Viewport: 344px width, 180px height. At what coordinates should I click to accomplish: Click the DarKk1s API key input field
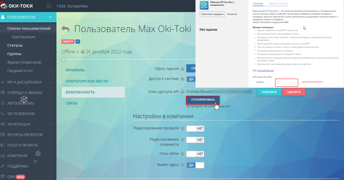pos(286,82)
